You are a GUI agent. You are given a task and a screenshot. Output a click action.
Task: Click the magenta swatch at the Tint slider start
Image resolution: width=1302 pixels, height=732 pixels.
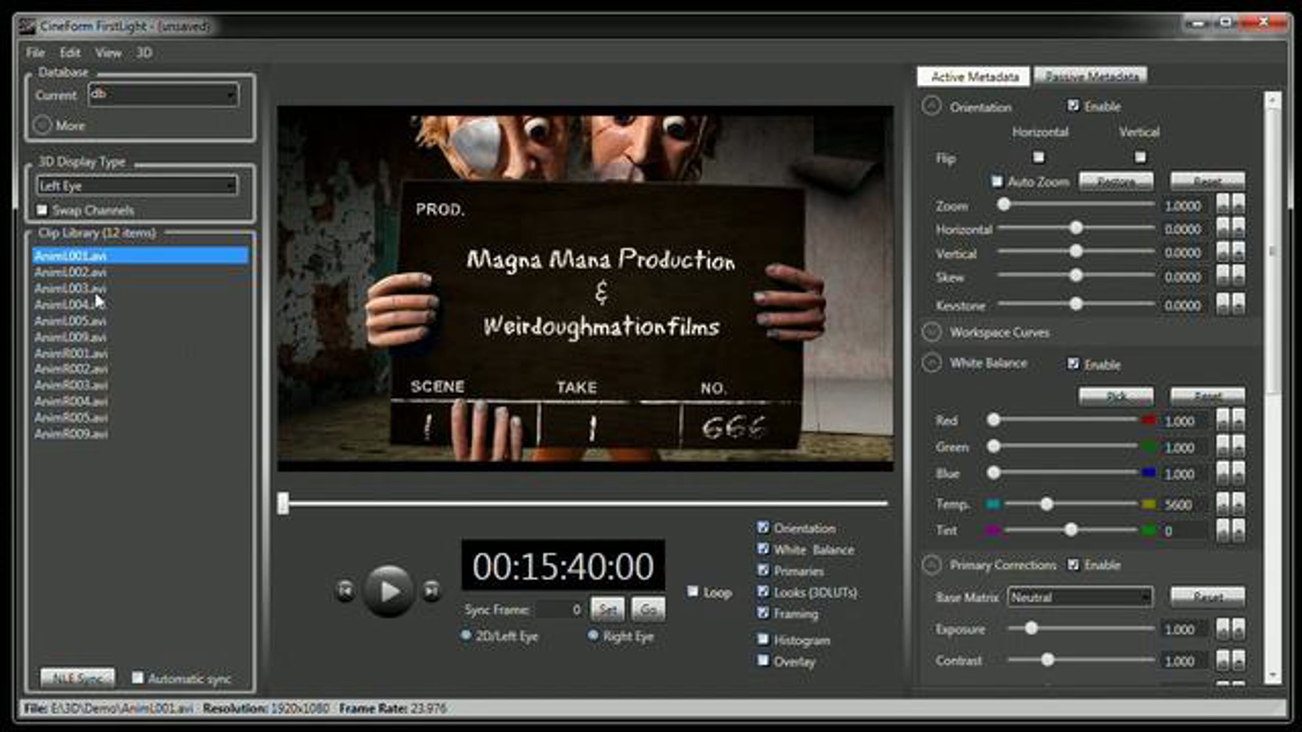point(993,530)
